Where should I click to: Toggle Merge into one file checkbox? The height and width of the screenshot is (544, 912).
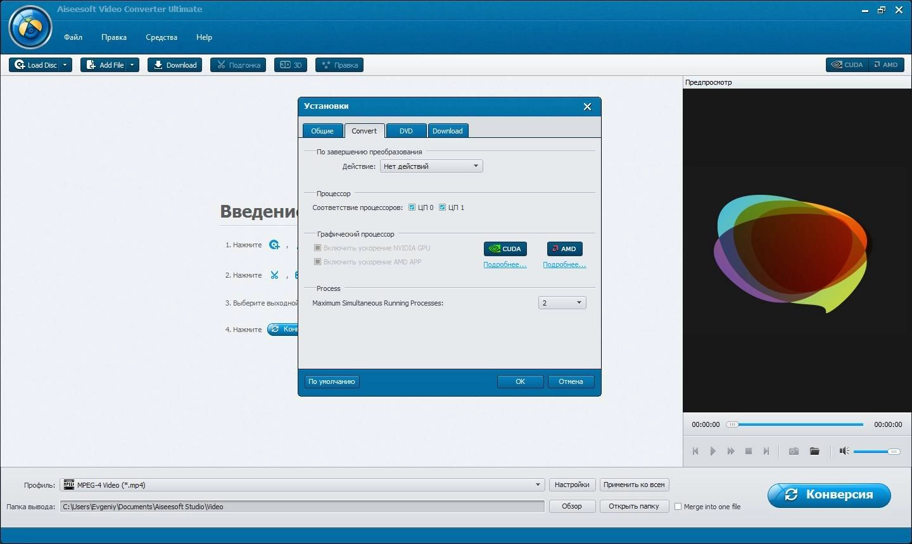[x=678, y=507]
